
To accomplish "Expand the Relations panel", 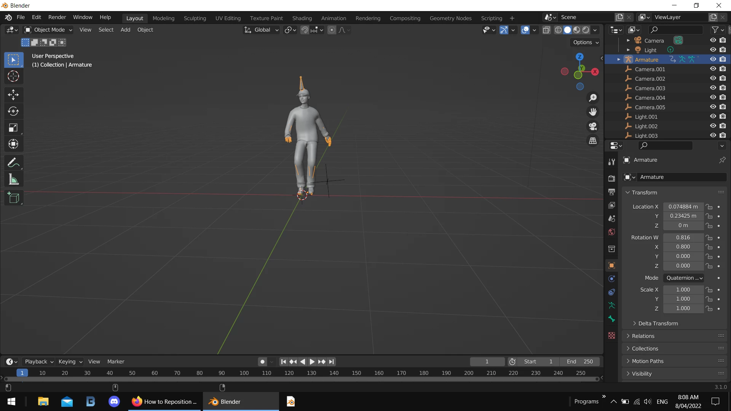I will point(643,336).
